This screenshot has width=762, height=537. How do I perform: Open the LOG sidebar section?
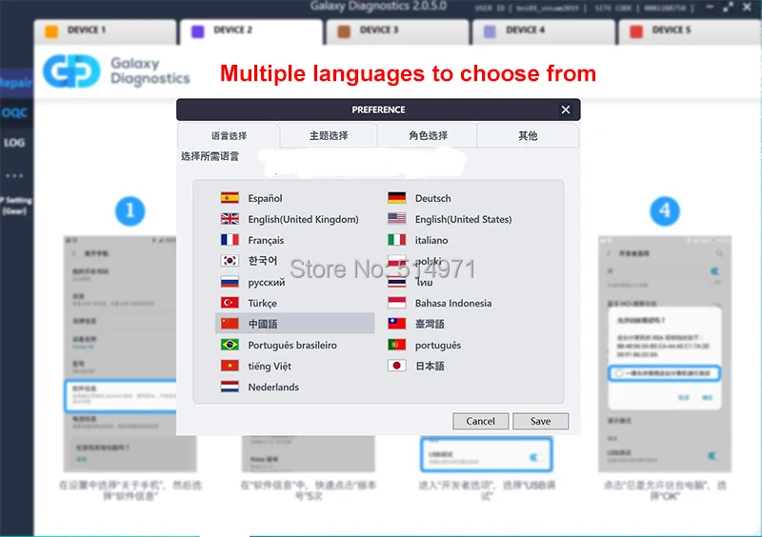tap(14, 143)
